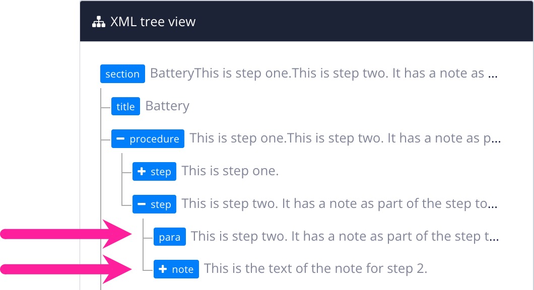Click the XML tree view header icon

tap(98, 21)
